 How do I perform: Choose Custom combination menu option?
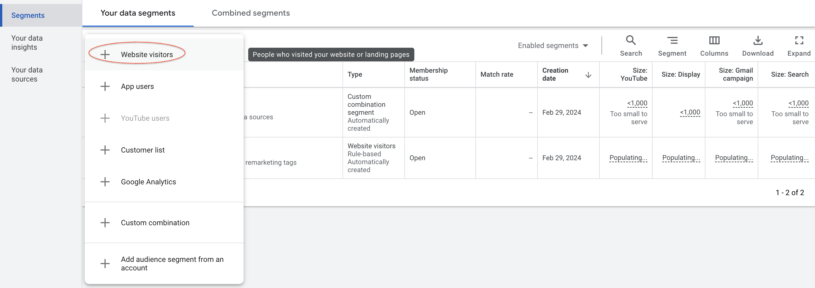pos(164,222)
